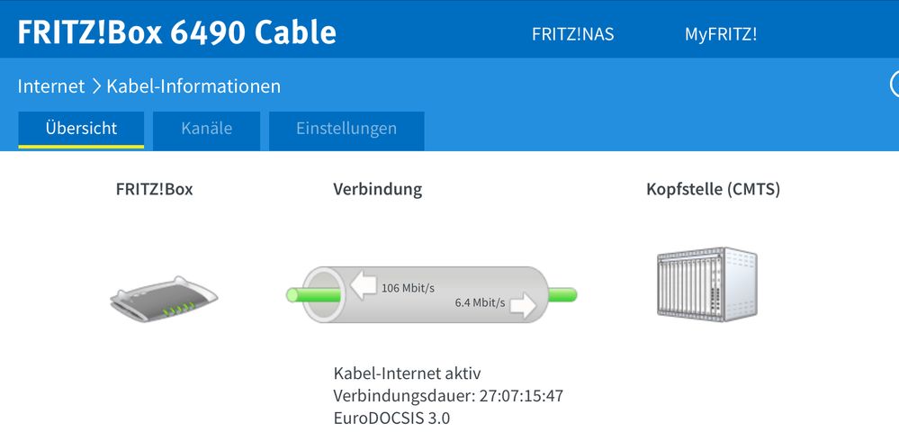The height and width of the screenshot is (441, 899).
Task: Switch to the Übersicht tab
Action: [81, 129]
